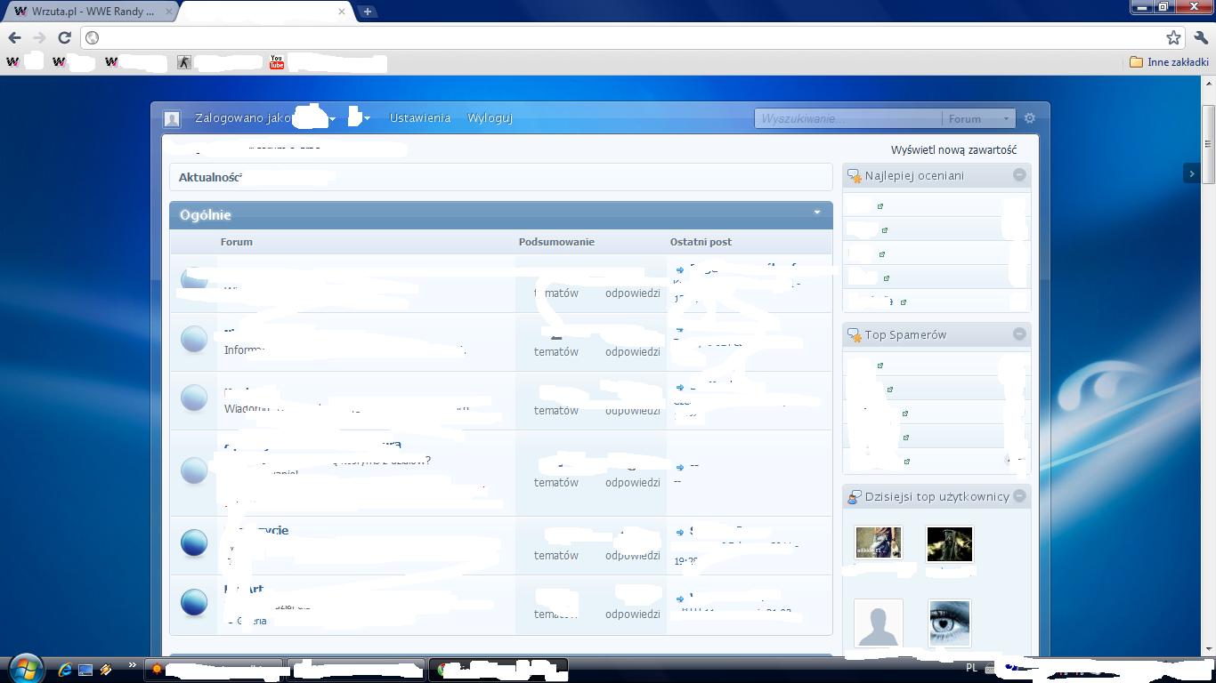Click the Windows Start orb
1216x683 pixels.
tap(26, 668)
